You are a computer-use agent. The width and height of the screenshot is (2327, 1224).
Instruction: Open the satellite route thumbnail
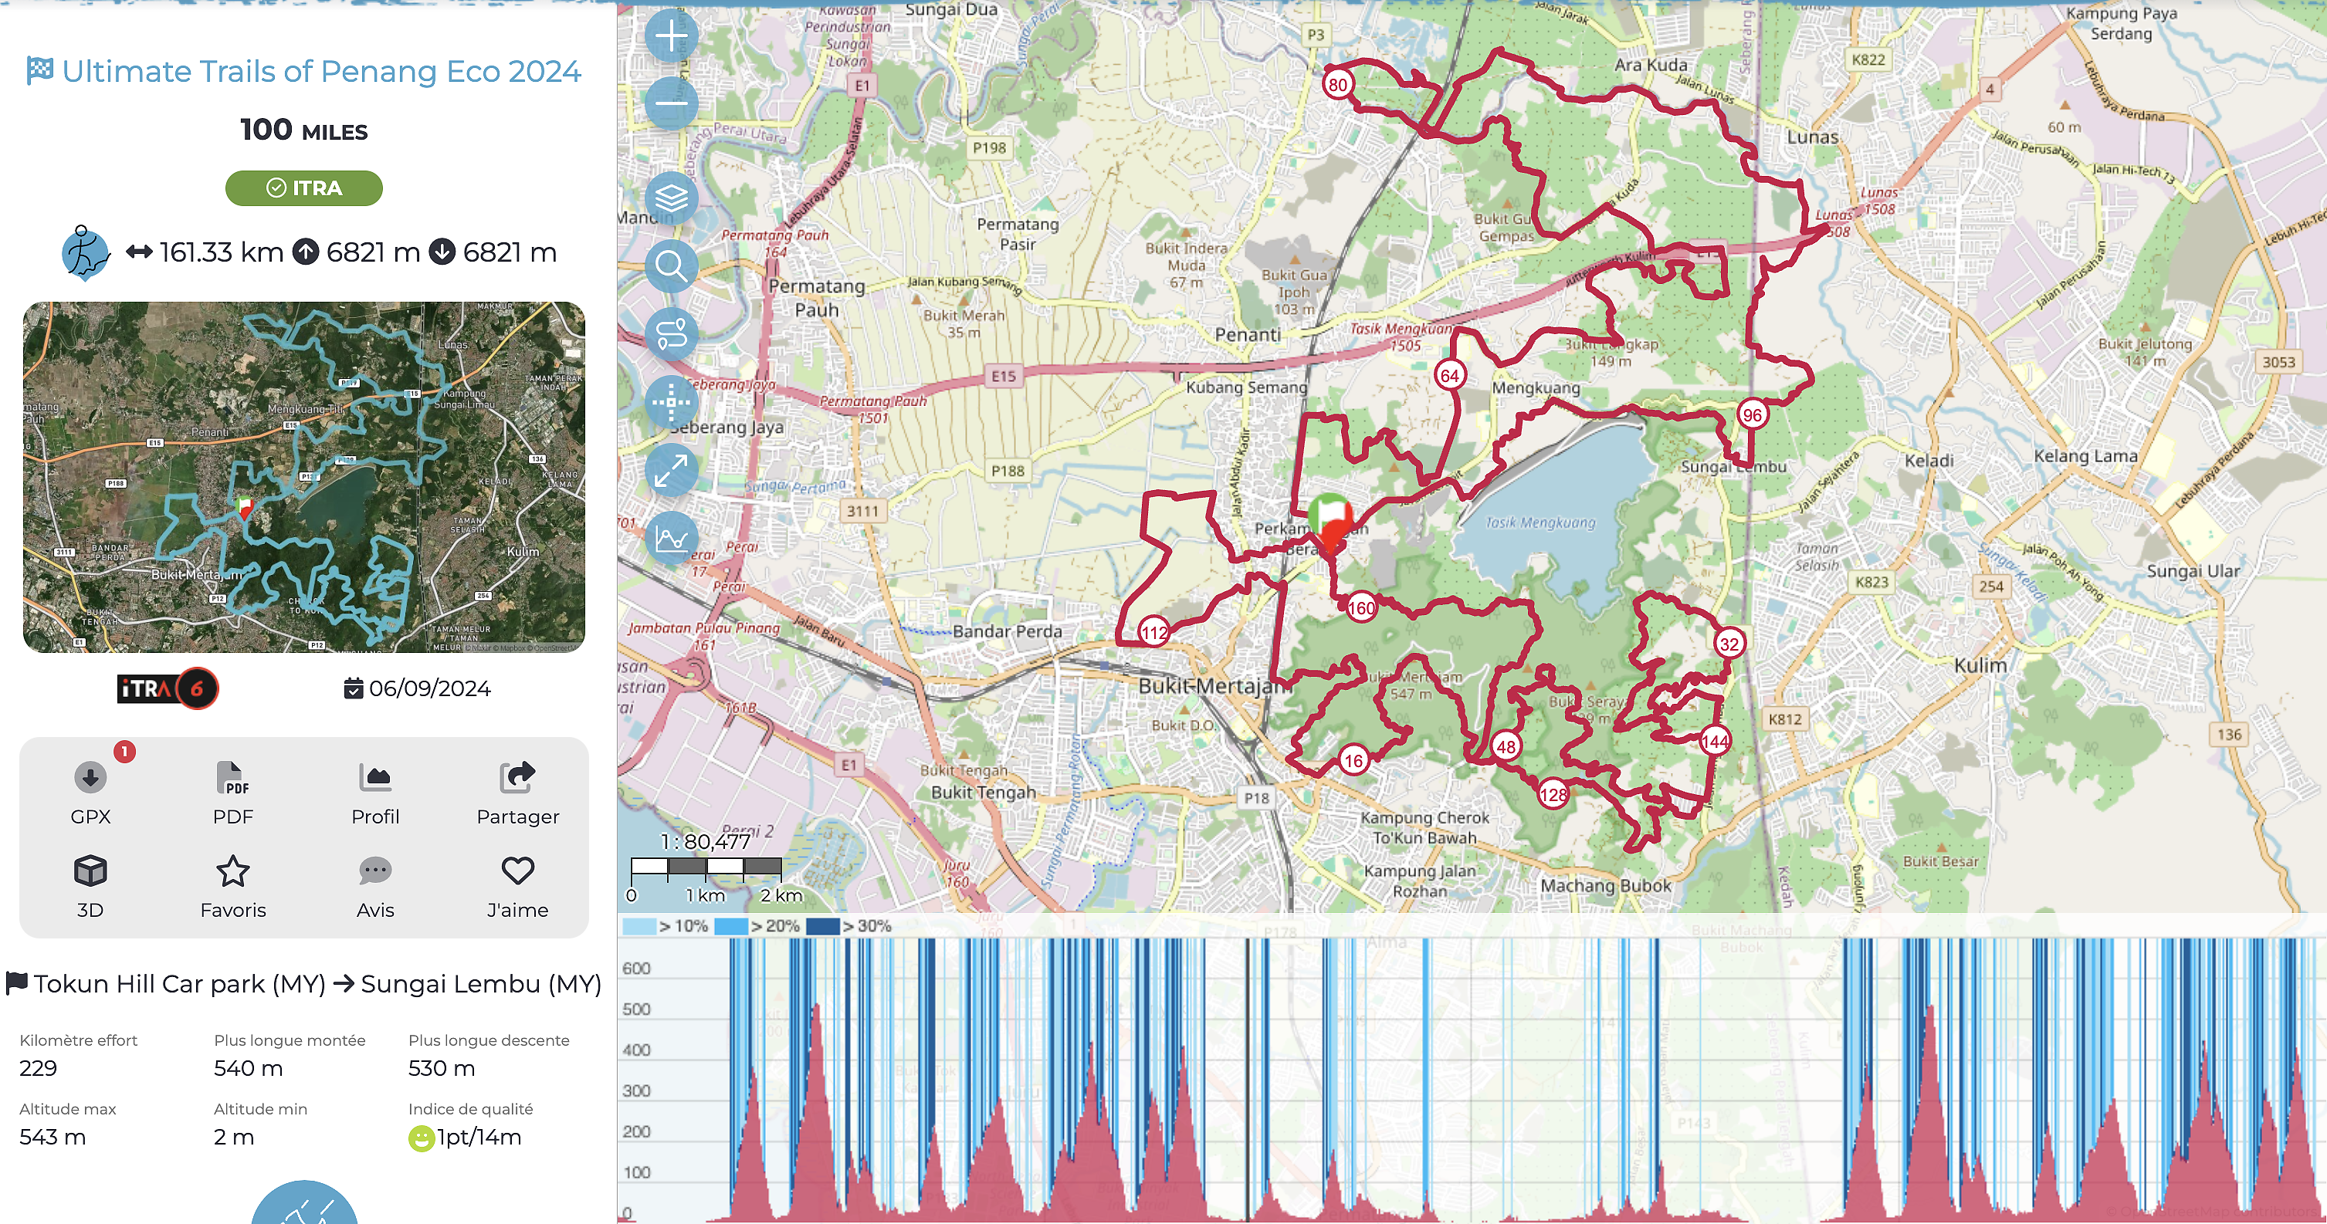303,477
